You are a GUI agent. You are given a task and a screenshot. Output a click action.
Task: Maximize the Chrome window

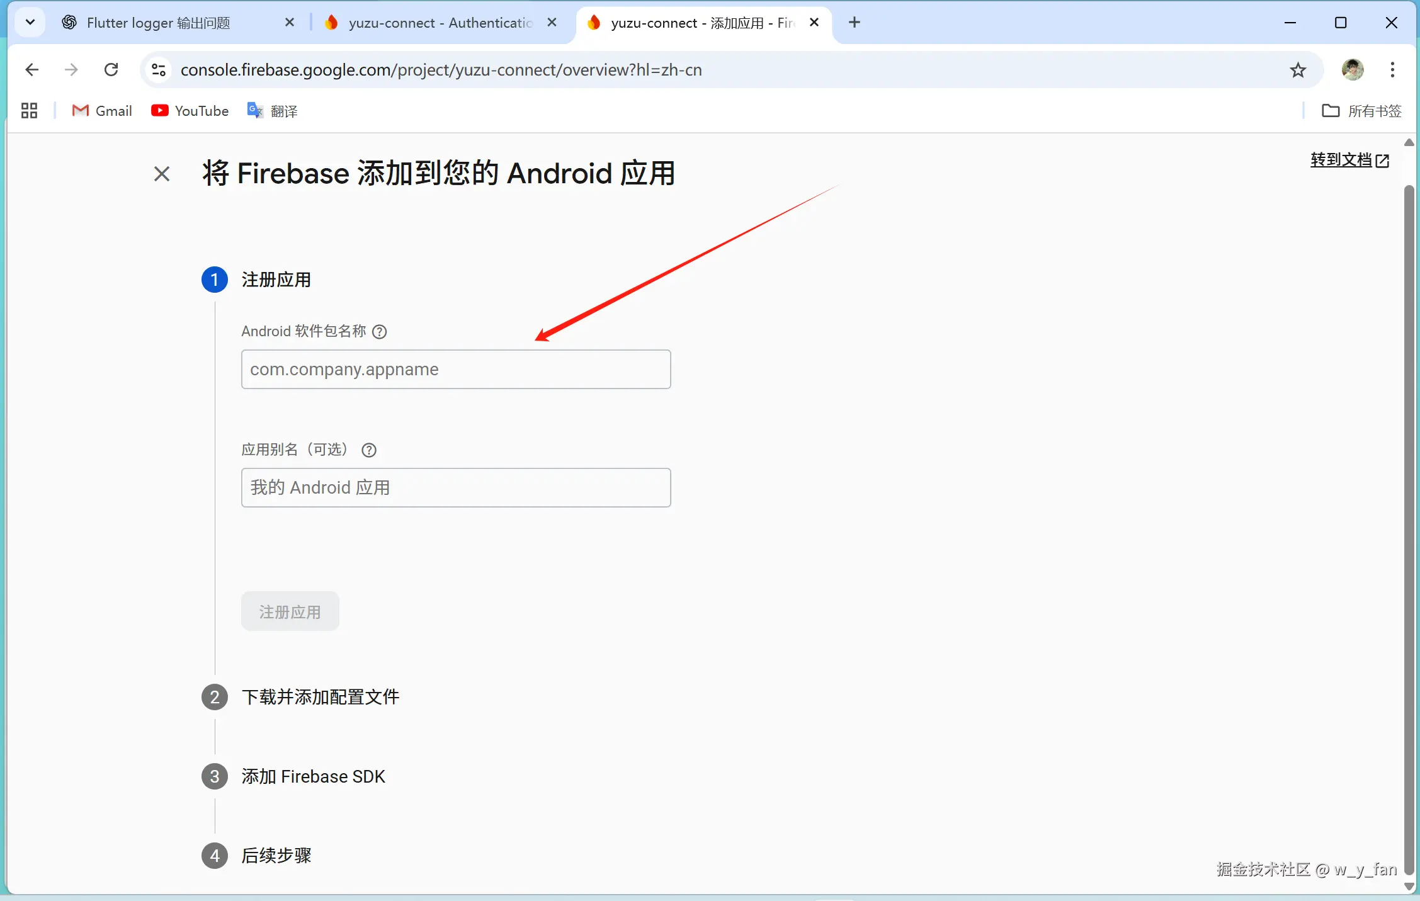pos(1341,23)
